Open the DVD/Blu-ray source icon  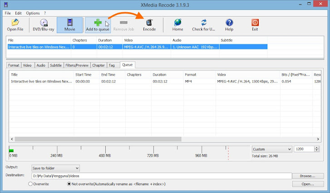point(44,23)
